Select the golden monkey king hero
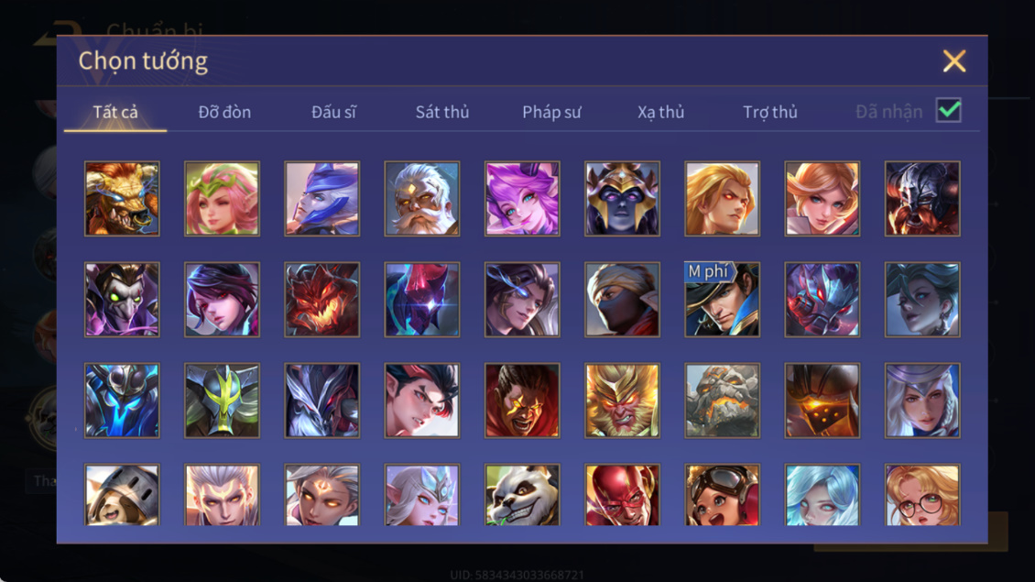The image size is (1035, 582). (622, 401)
